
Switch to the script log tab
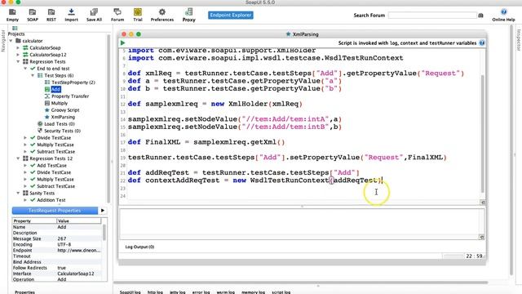point(281,292)
